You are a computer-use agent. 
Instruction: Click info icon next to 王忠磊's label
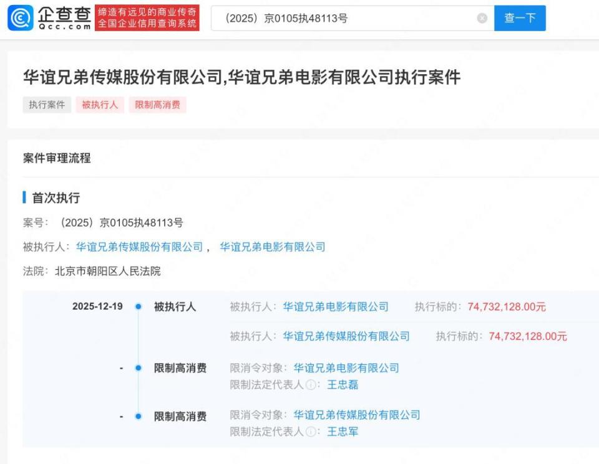[x=311, y=385]
